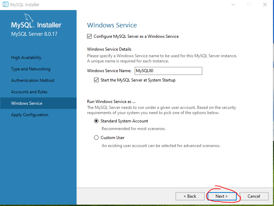Click the Windows Service sidebar item
This screenshot has height=206, width=274.
point(27,103)
